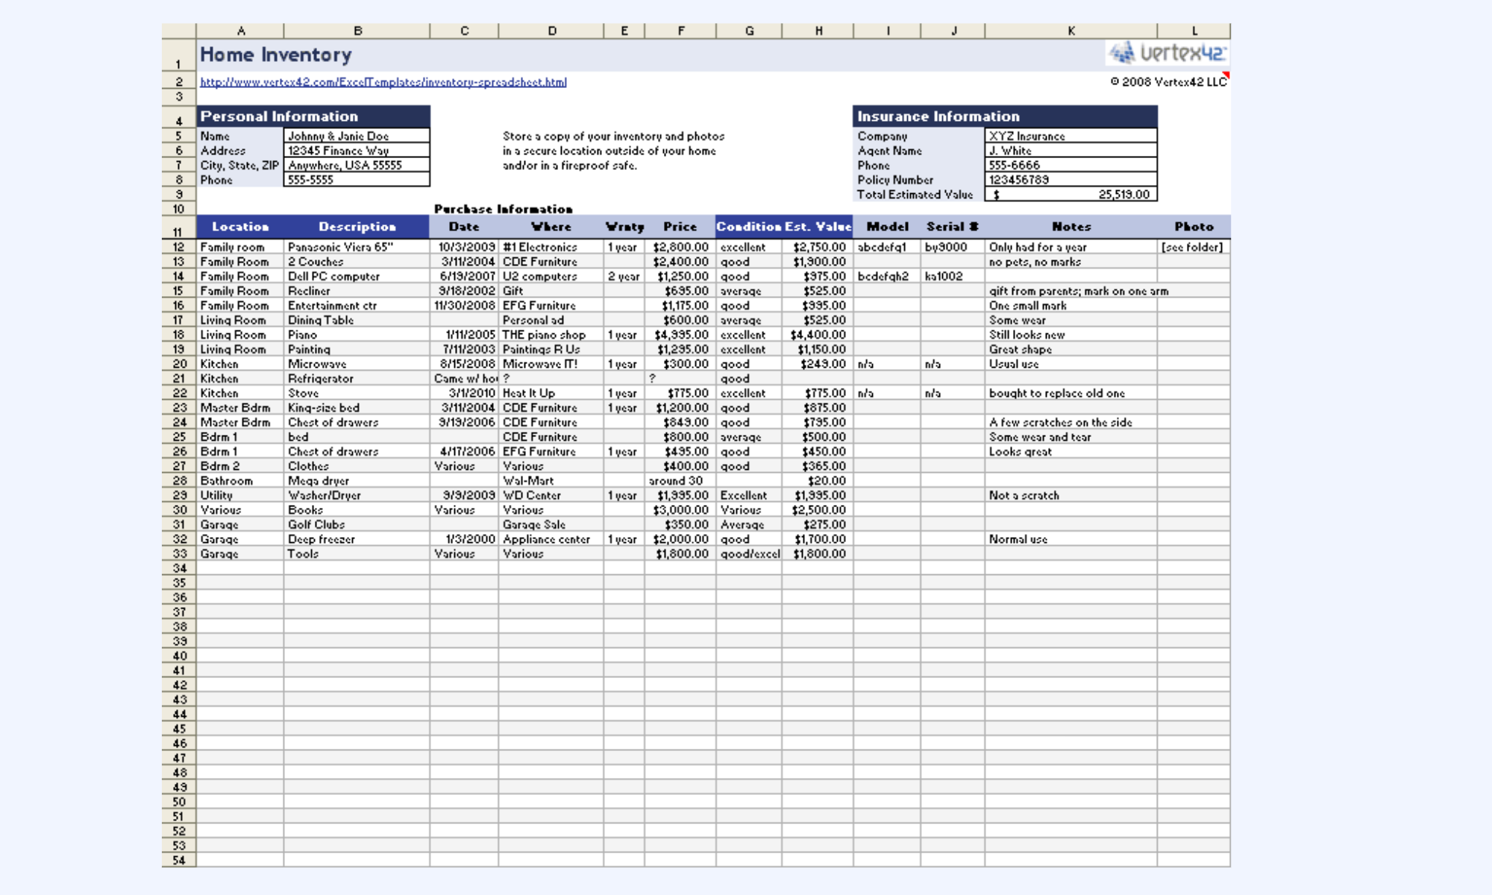
Task: Select the 'Not a scratch' note cell
Action: click(x=1071, y=495)
